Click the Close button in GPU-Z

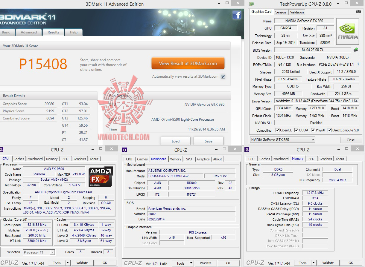click(x=351, y=140)
